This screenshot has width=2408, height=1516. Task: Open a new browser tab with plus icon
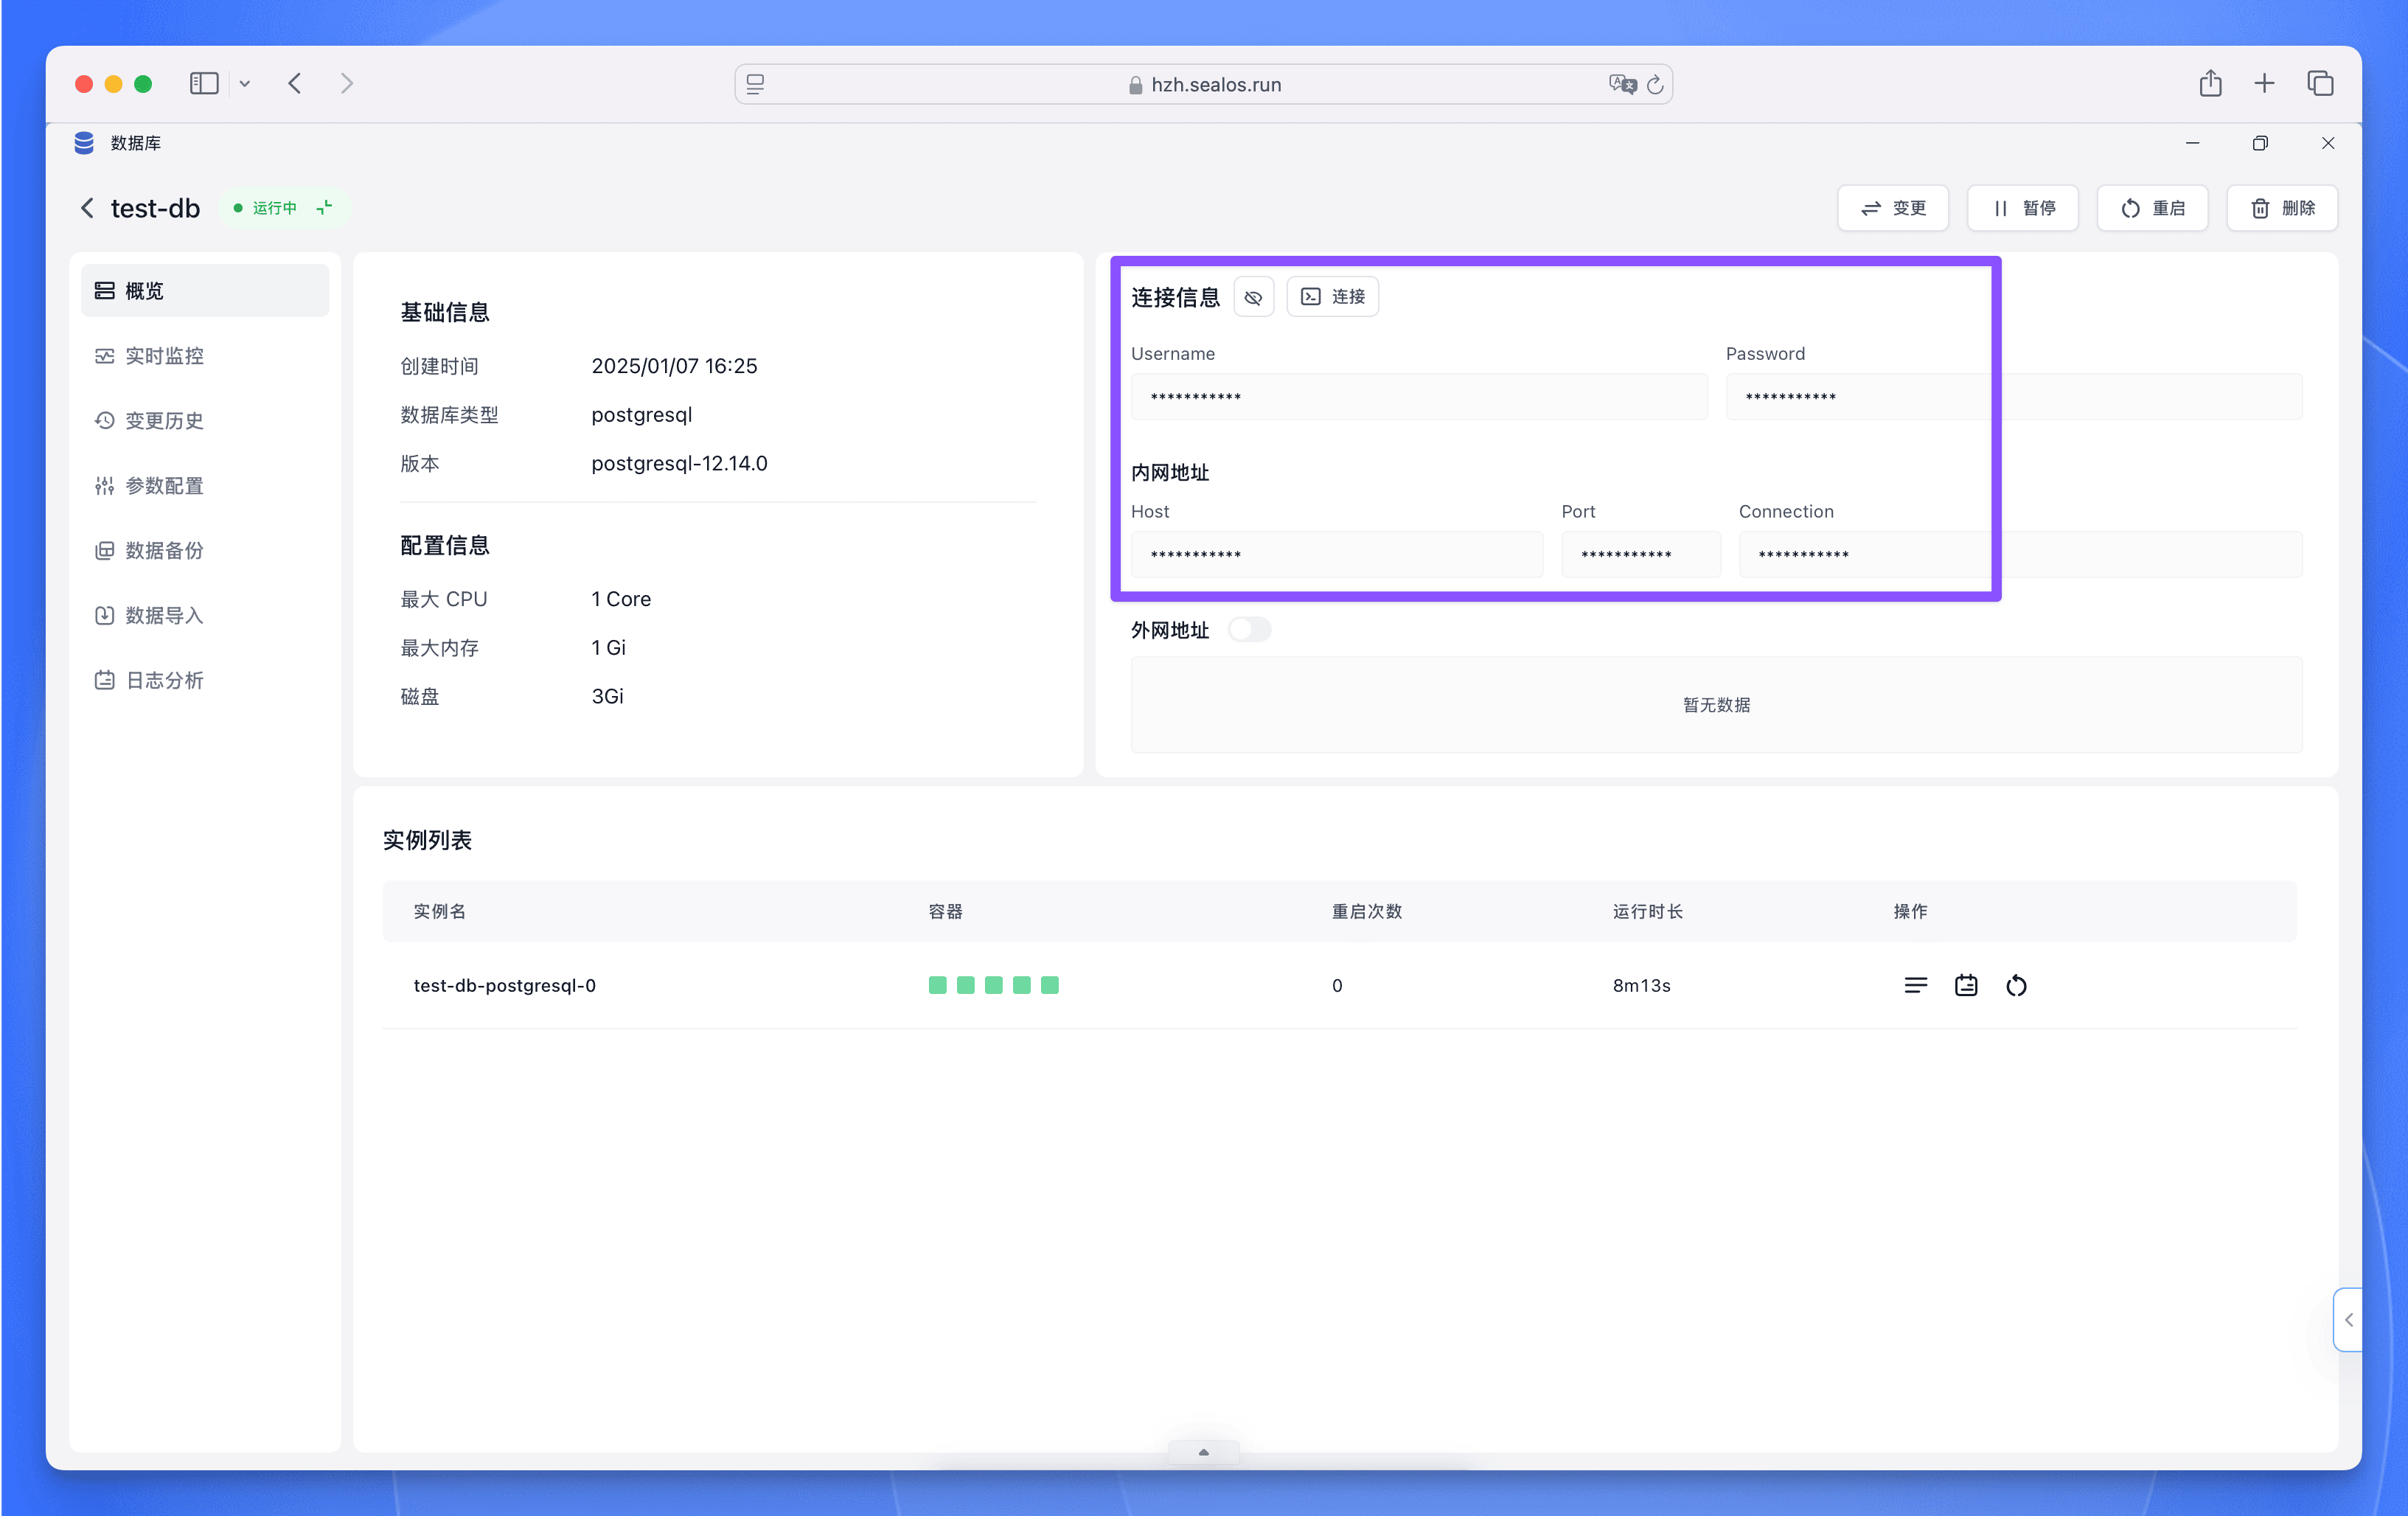point(2265,84)
